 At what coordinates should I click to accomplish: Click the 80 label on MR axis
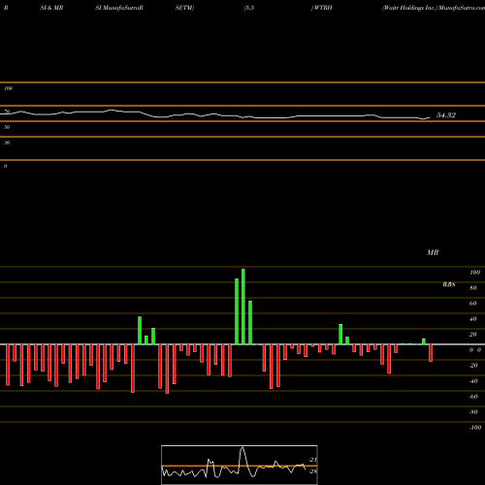(473, 288)
